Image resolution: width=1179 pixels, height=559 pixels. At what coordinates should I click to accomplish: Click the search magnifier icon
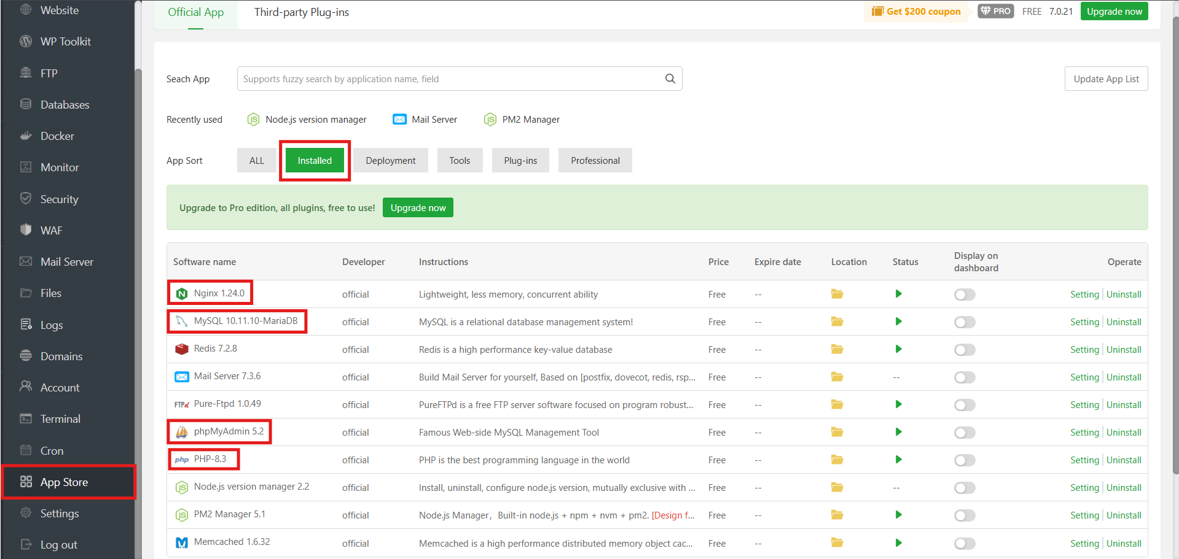pyautogui.click(x=669, y=79)
